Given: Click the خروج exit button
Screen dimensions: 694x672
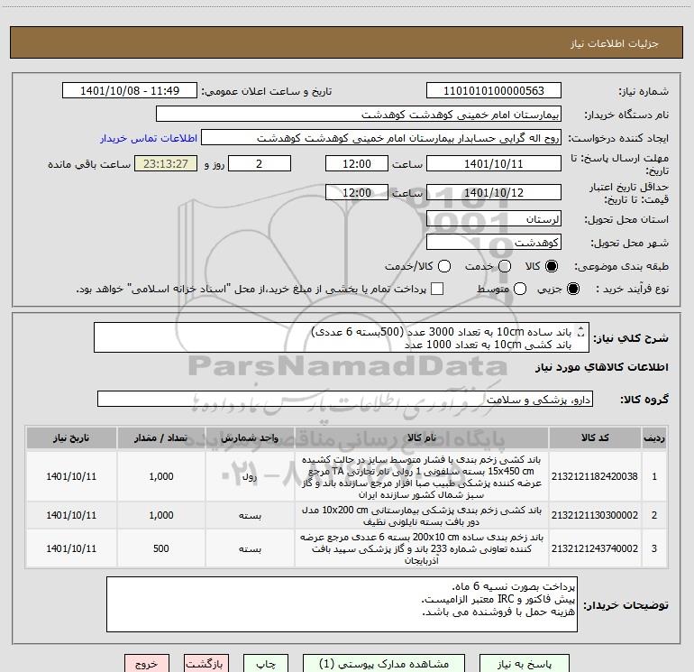Looking at the screenshot, I should tap(147, 664).
